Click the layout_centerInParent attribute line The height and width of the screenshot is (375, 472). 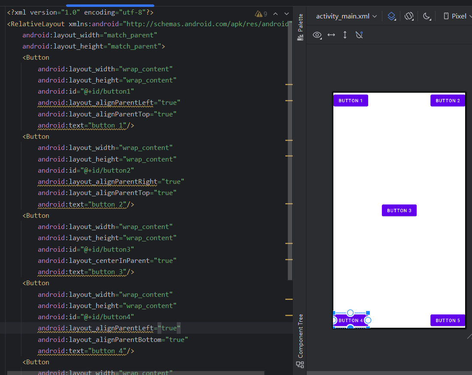click(107, 261)
